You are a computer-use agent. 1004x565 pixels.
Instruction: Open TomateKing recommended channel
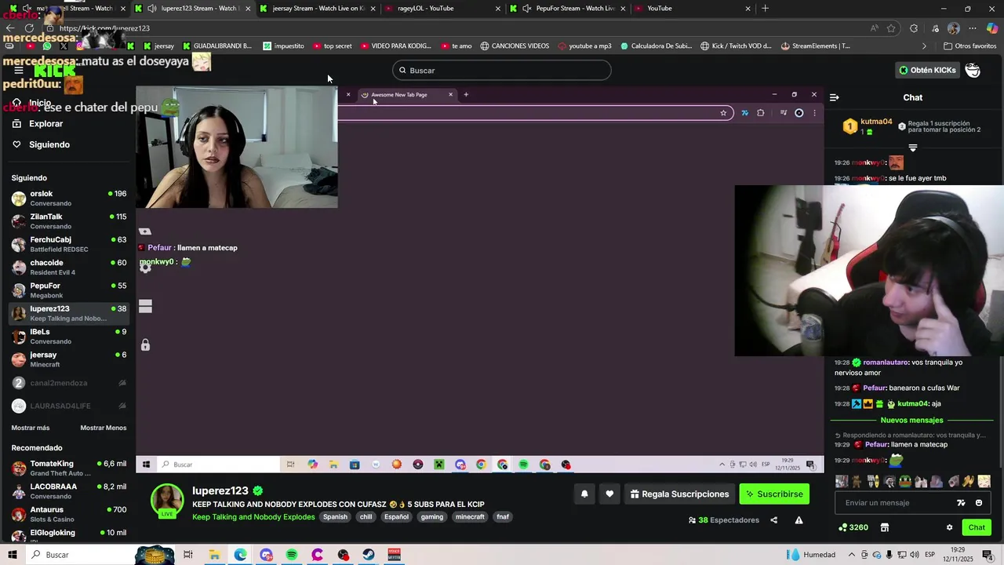tap(68, 468)
